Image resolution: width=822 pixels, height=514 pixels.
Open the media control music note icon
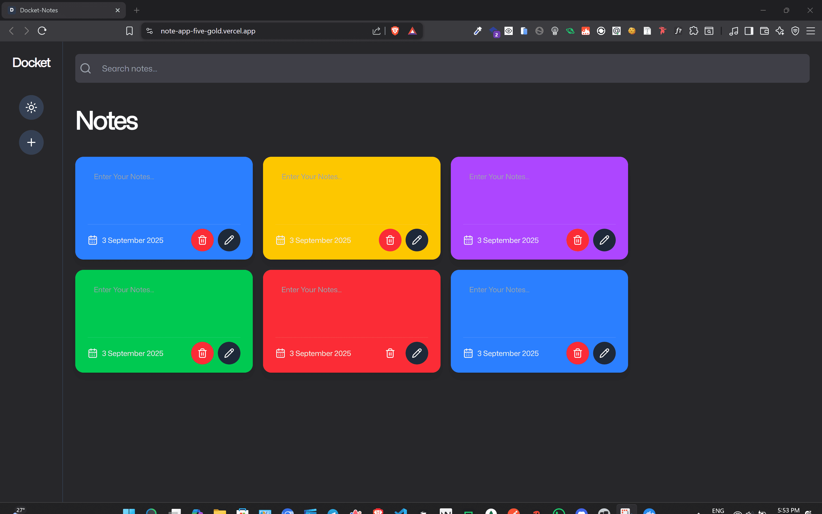click(734, 31)
